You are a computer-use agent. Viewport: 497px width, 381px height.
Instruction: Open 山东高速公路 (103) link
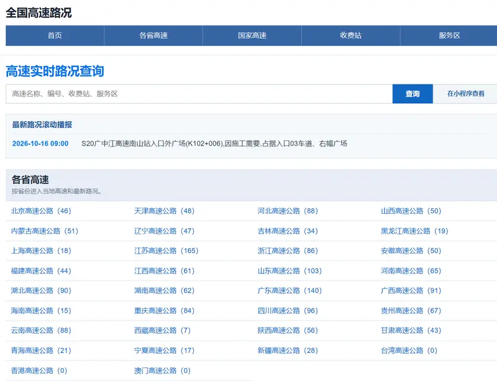tap(290, 271)
